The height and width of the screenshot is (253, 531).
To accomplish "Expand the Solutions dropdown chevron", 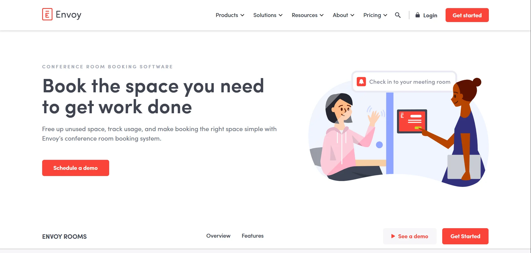I will pyautogui.click(x=281, y=15).
